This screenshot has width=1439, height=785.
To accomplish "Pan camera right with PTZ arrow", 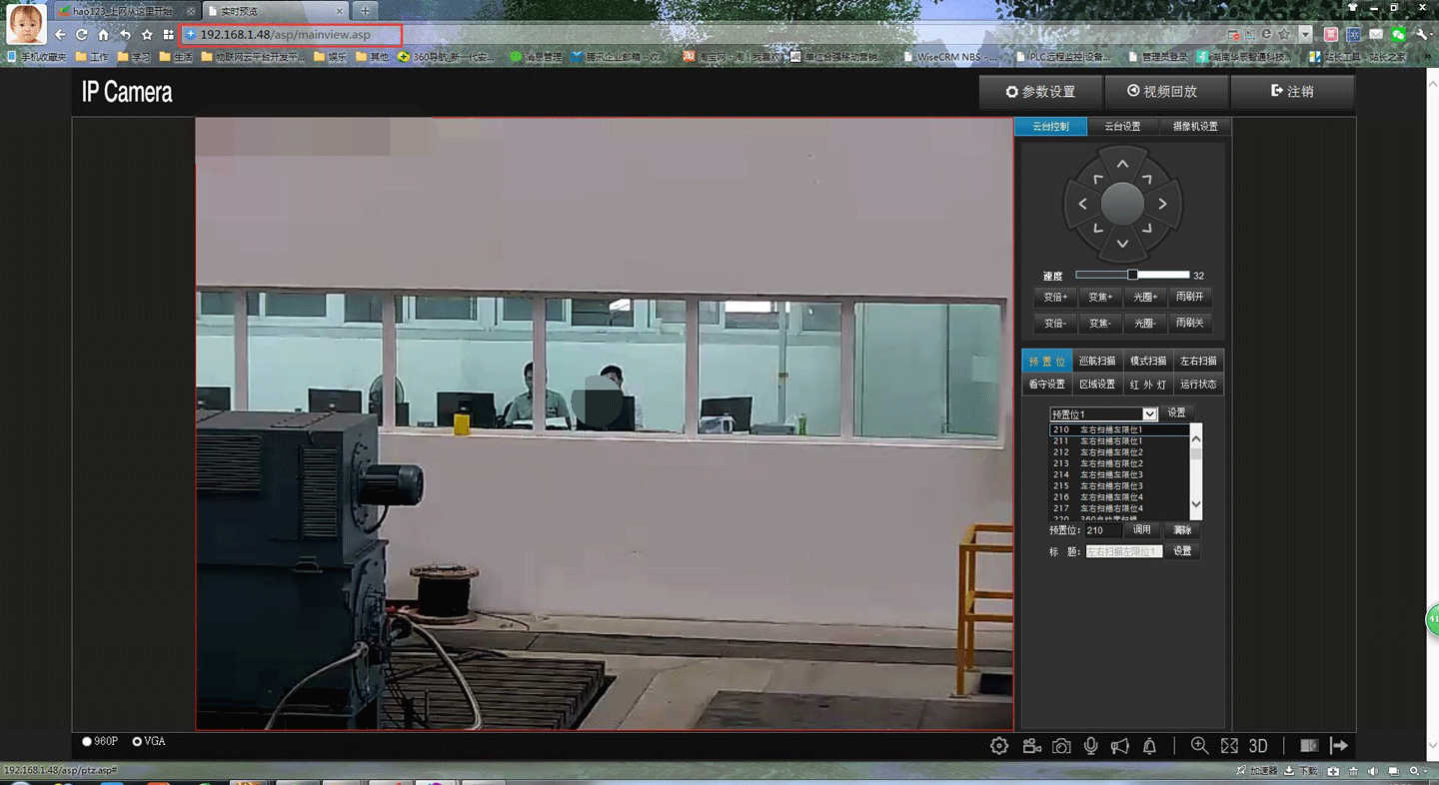I will [x=1163, y=204].
